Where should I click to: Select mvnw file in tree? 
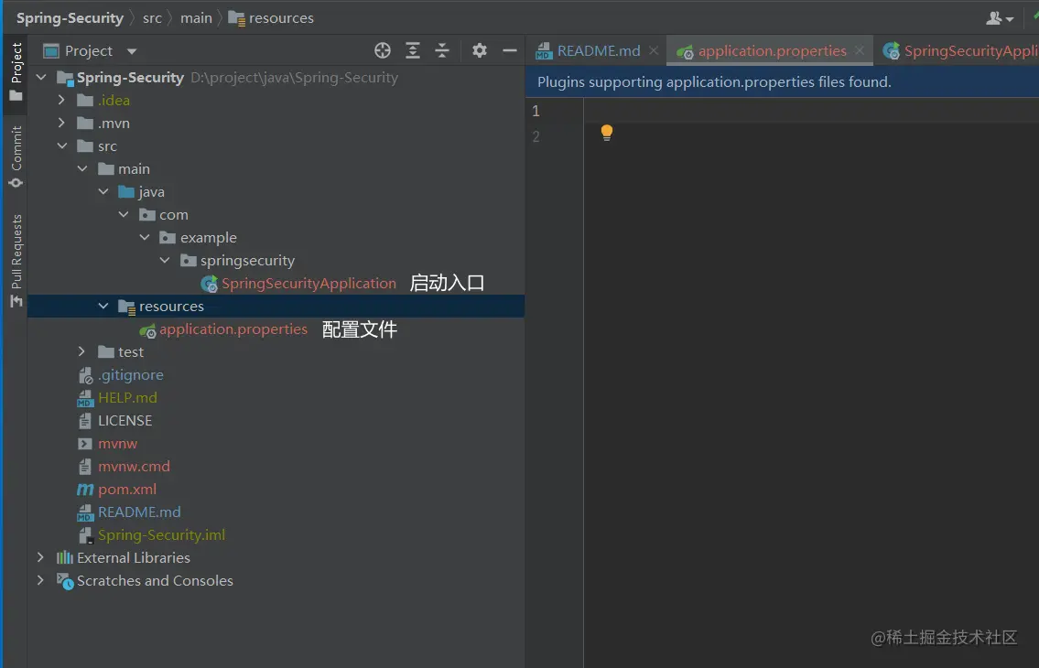(117, 443)
